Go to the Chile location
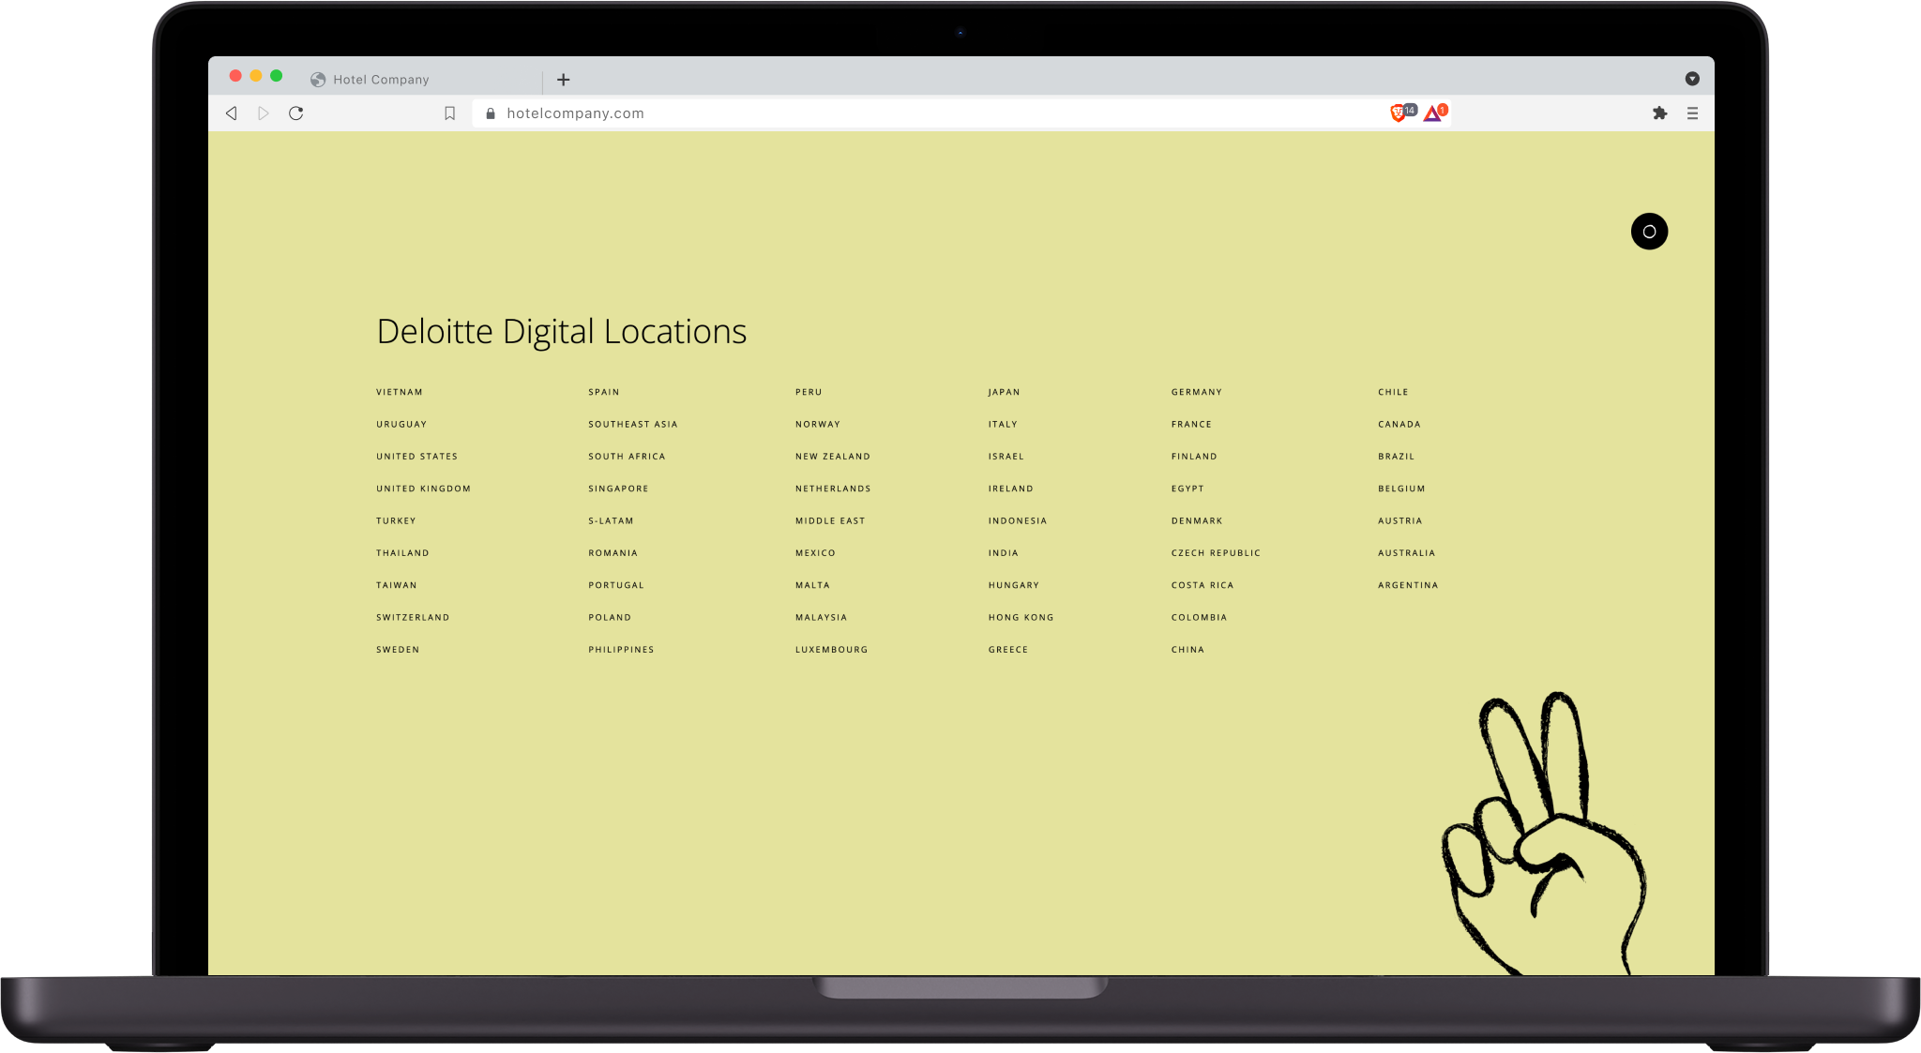This screenshot has width=1921, height=1053. click(x=1393, y=392)
